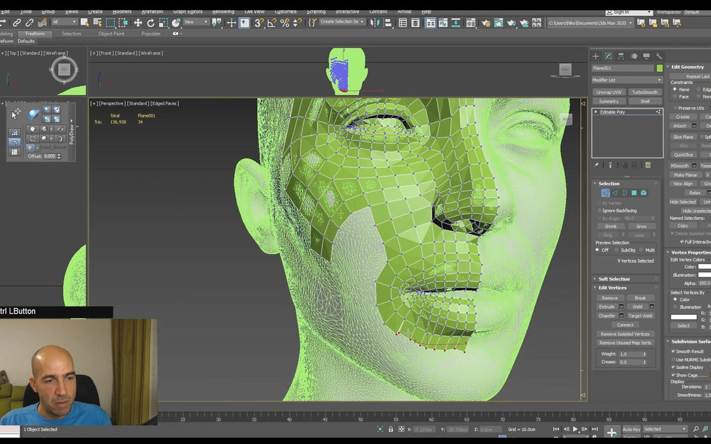Click the Plane001 object name field

pos(622,68)
